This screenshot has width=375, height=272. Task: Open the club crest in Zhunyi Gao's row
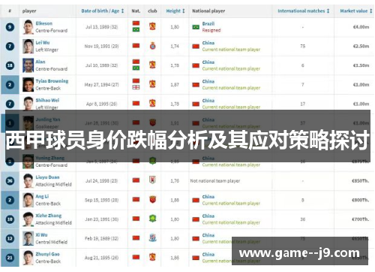point(152,257)
